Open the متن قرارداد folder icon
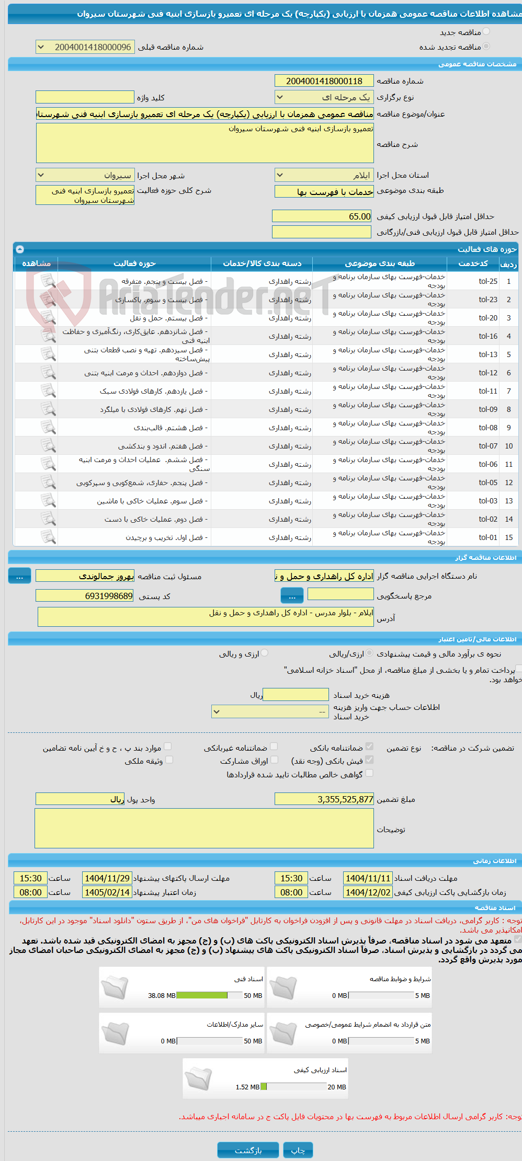 (283, 1033)
